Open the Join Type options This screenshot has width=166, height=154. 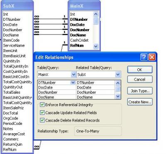pyautogui.click(x=140, y=91)
